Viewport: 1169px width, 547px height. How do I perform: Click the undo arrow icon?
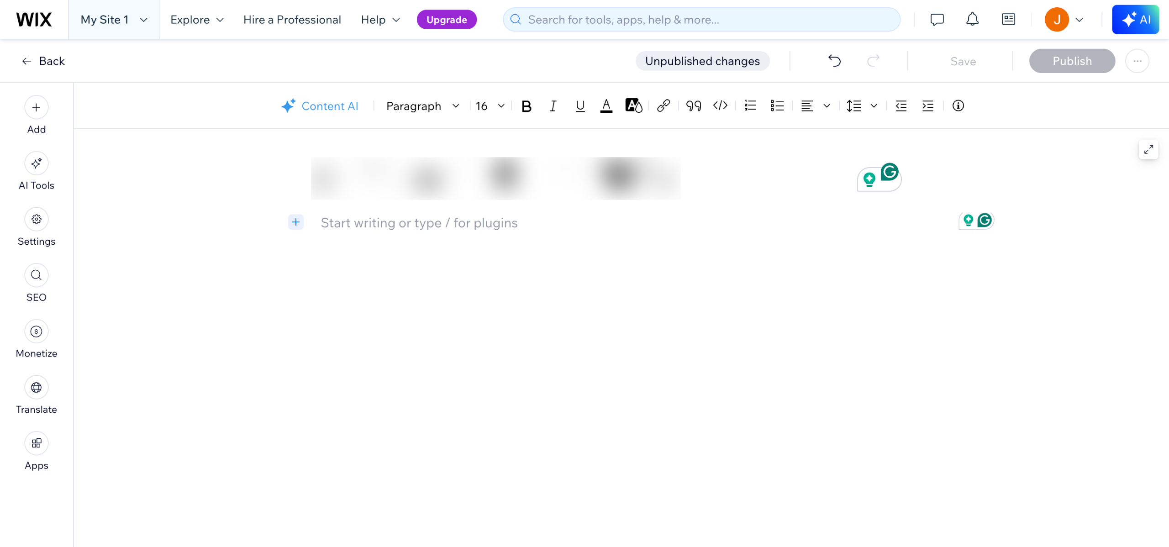834,61
